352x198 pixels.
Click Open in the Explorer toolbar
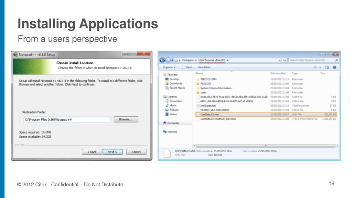187,67
